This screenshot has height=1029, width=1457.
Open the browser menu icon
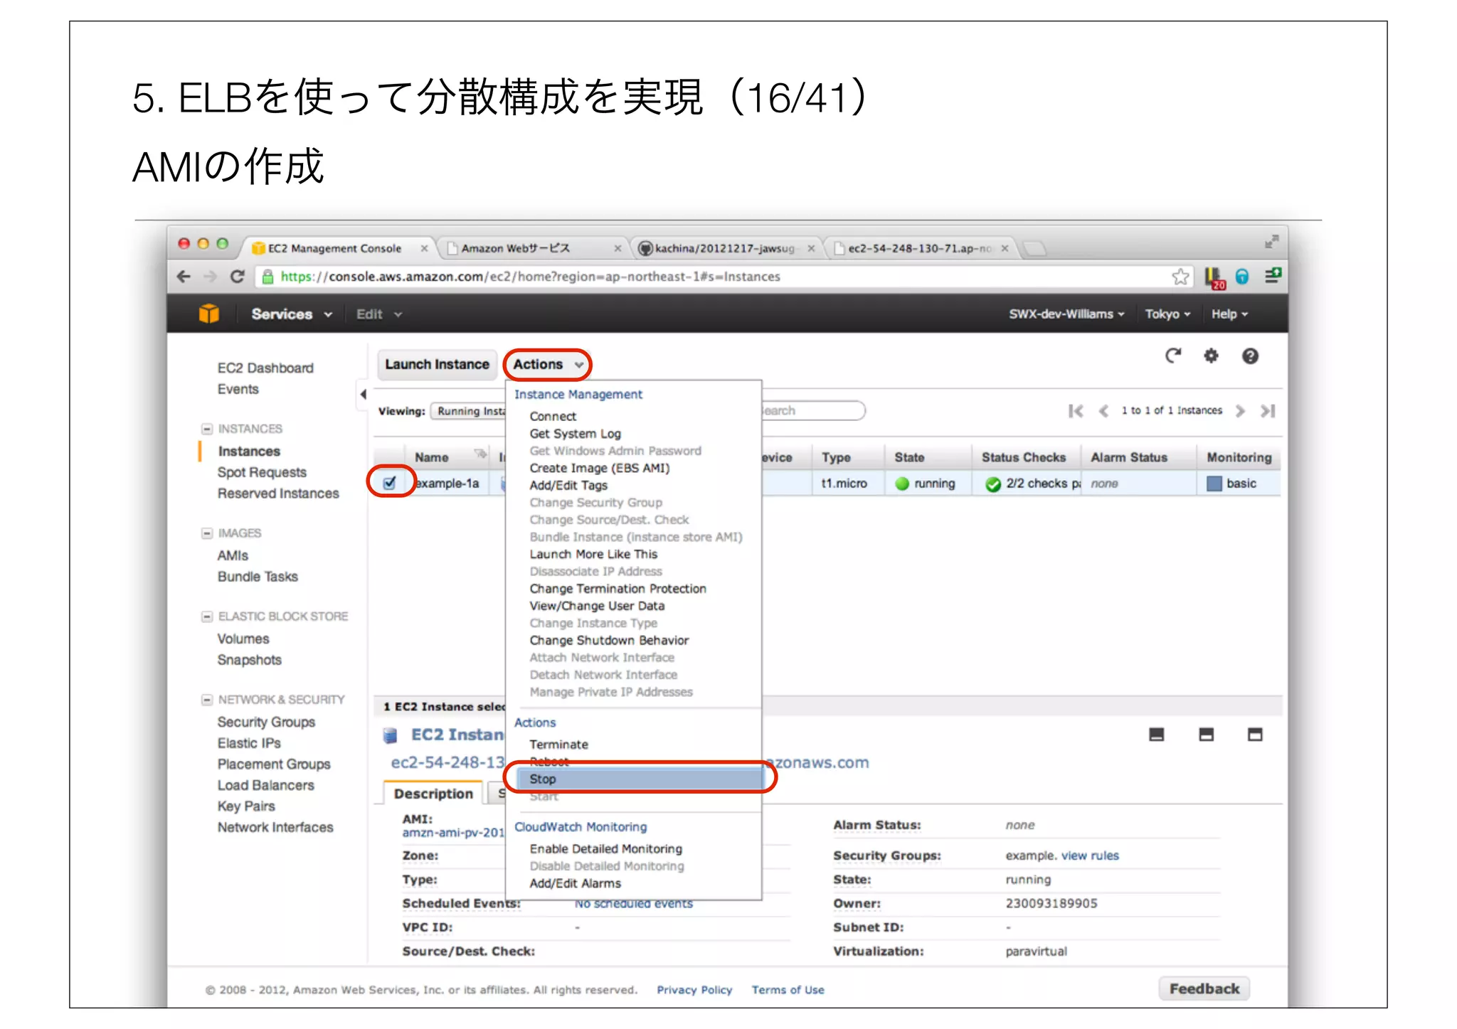(x=1273, y=276)
